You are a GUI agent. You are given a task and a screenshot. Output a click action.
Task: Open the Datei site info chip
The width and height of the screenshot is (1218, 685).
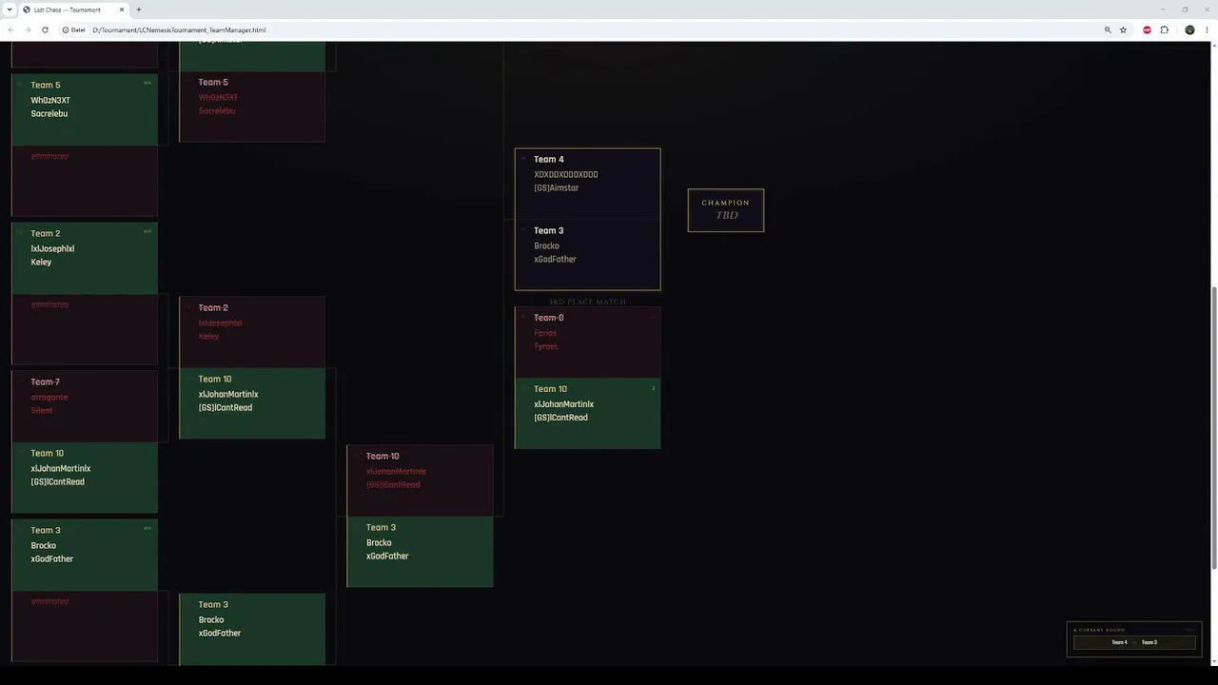[x=73, y=29]
